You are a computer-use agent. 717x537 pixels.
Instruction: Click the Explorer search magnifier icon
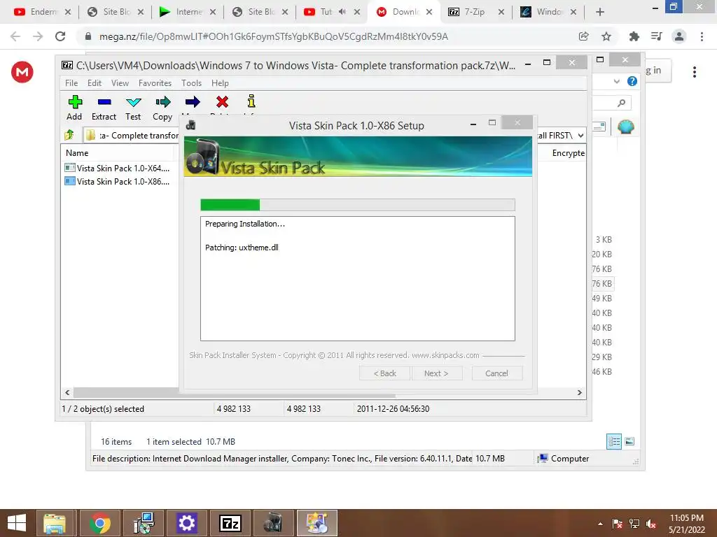click(621, 103)
